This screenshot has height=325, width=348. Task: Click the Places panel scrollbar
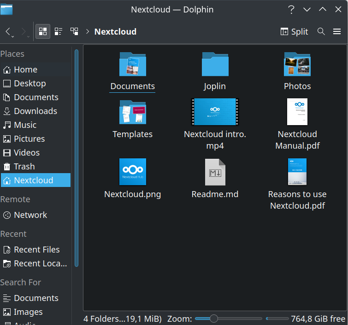pos(77,158)
